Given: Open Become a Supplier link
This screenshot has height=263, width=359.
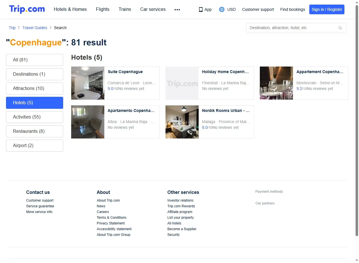Looking at the screenshot, I should coord(182,229).
